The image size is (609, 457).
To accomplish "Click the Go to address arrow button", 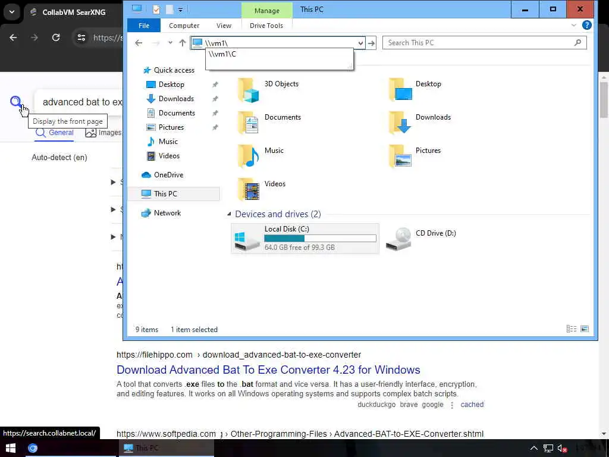I will click(x=371, y=43).
